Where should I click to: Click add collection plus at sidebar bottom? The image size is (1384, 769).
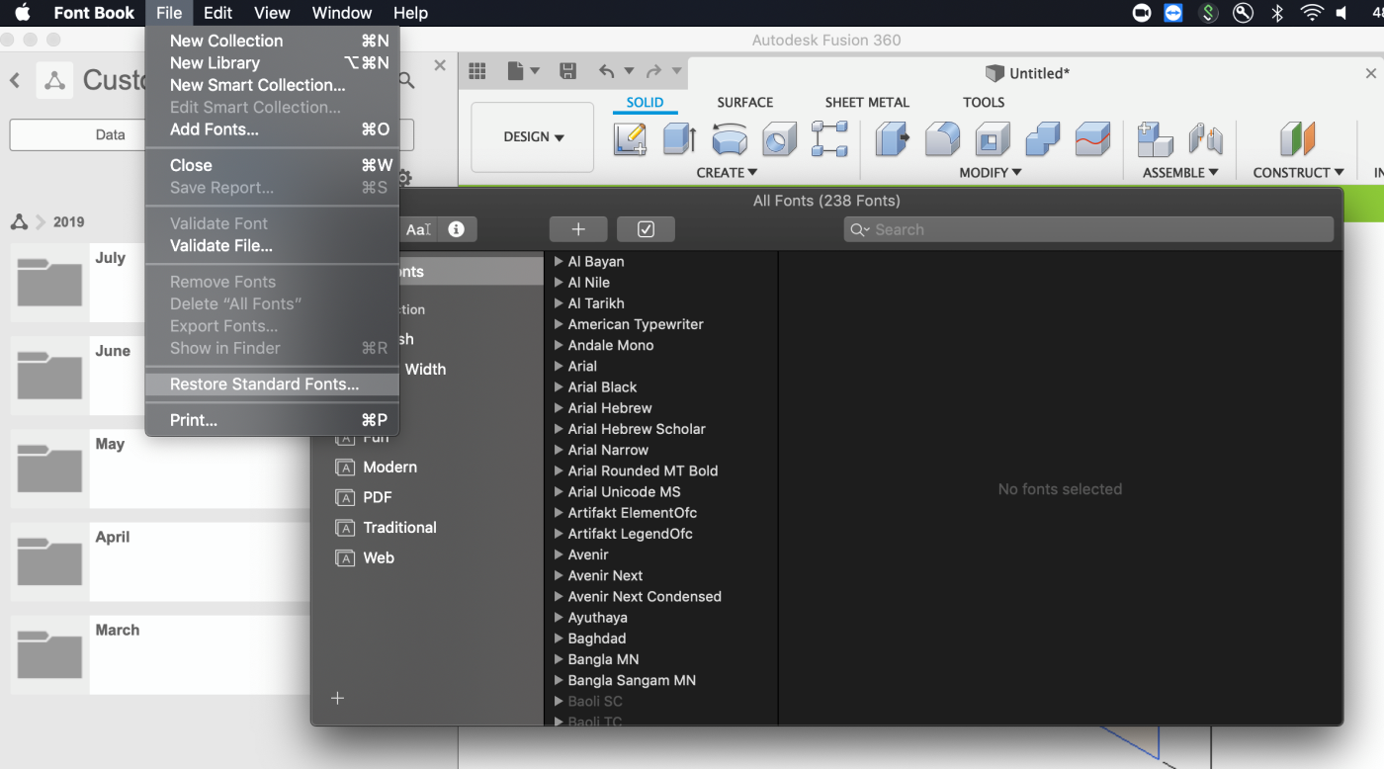click(x=337, y=698)
